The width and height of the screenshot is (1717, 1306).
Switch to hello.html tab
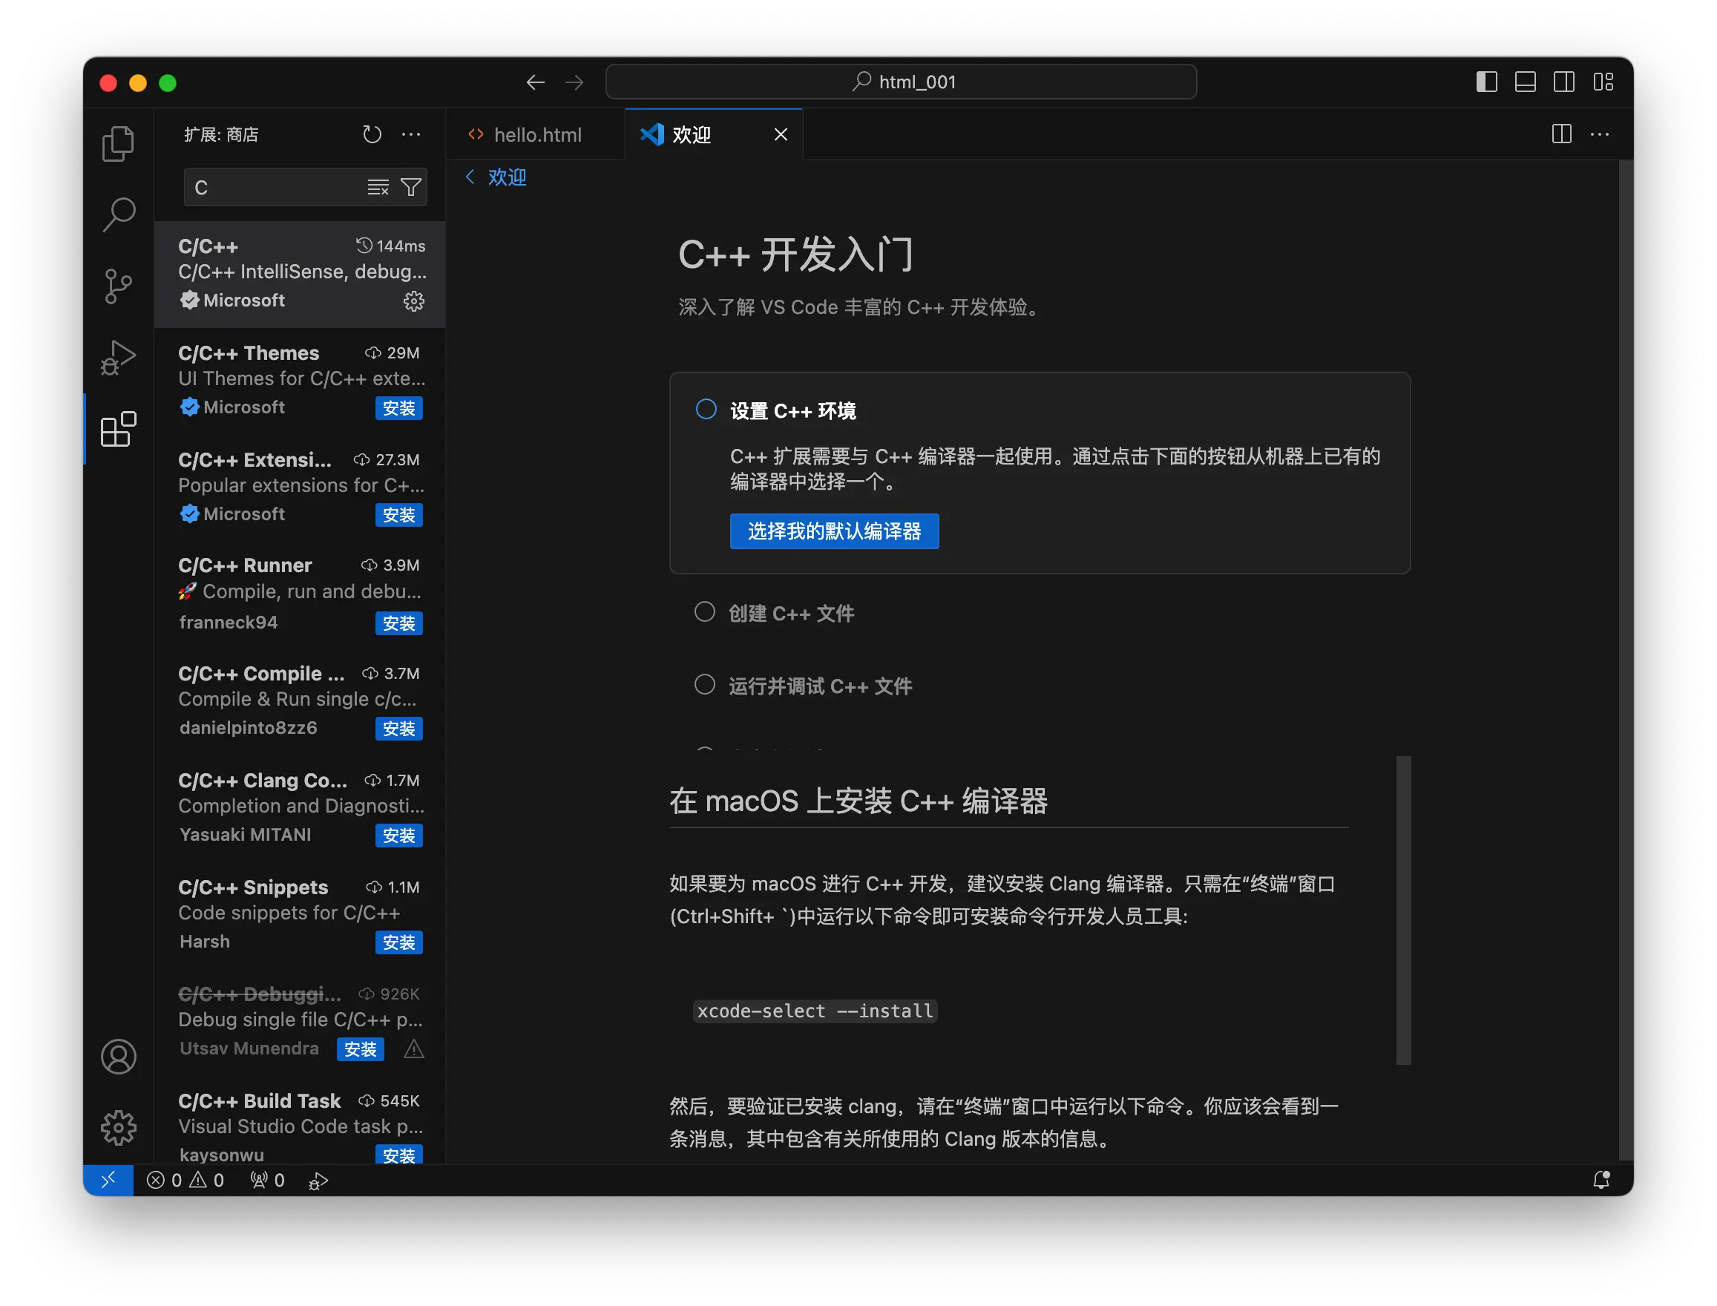click(536, 134)
